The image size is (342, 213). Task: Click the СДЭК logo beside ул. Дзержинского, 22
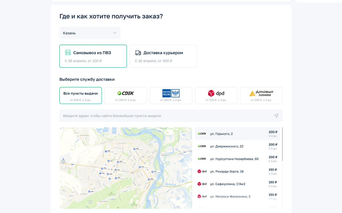(202, 146)
